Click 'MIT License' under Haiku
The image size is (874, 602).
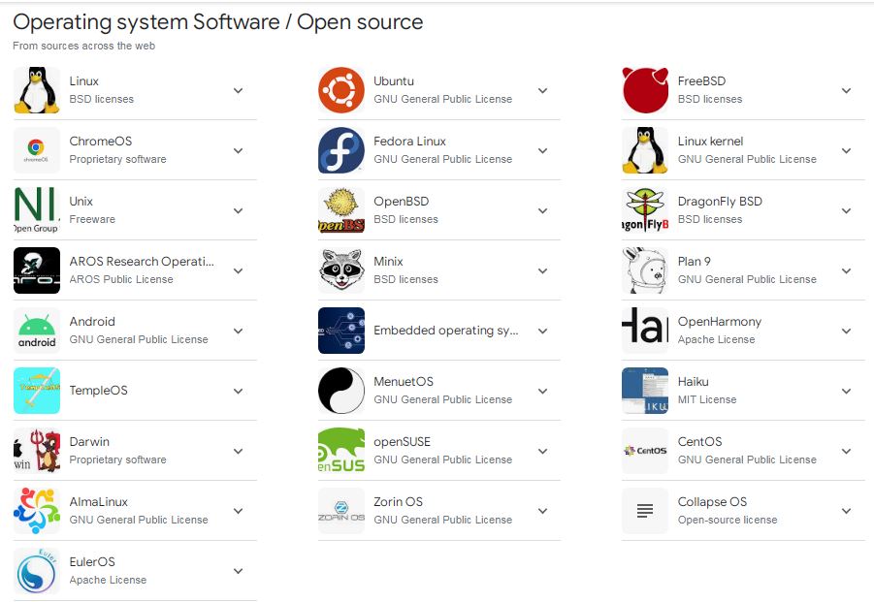tap(707, 399)
